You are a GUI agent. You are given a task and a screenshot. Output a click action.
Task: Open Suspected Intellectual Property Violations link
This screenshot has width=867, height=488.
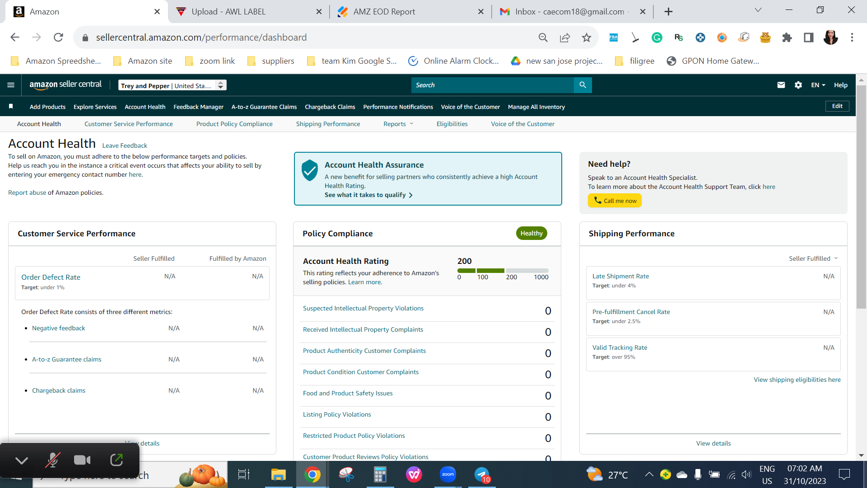pyautogui.click(x=363, y=308)
